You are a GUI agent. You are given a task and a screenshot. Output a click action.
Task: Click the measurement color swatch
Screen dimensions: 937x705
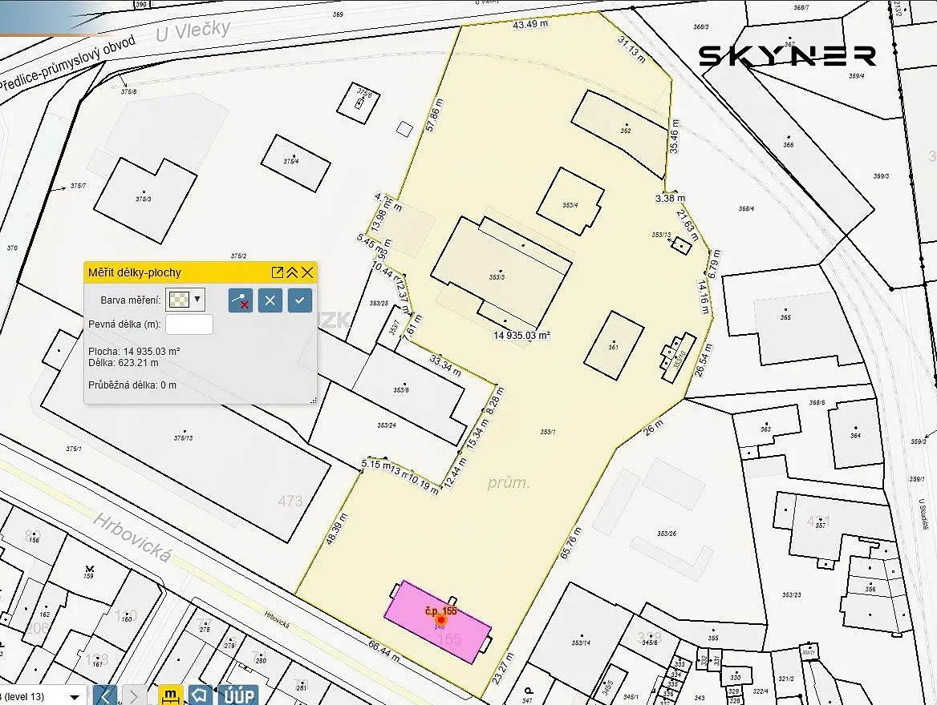(x=179, y=300)
